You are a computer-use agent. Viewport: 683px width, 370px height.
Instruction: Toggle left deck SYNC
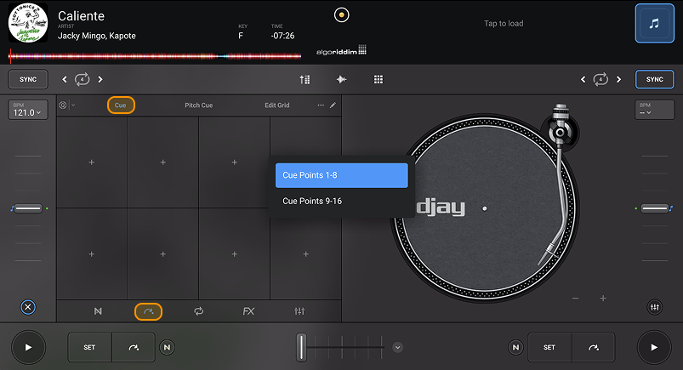[28, 79]
